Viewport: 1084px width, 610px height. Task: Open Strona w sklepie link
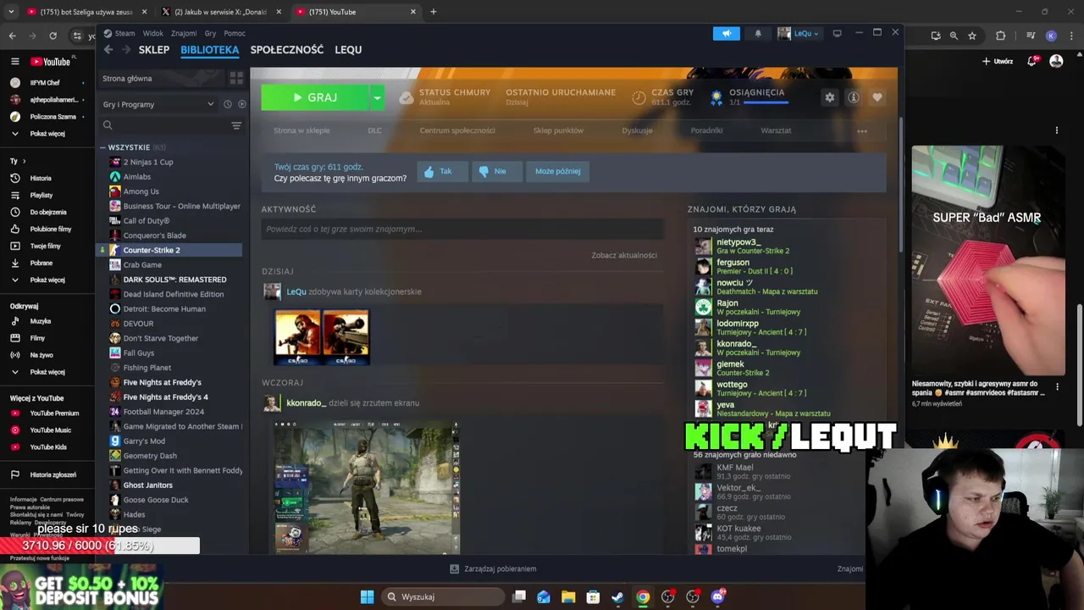[301, 130]
